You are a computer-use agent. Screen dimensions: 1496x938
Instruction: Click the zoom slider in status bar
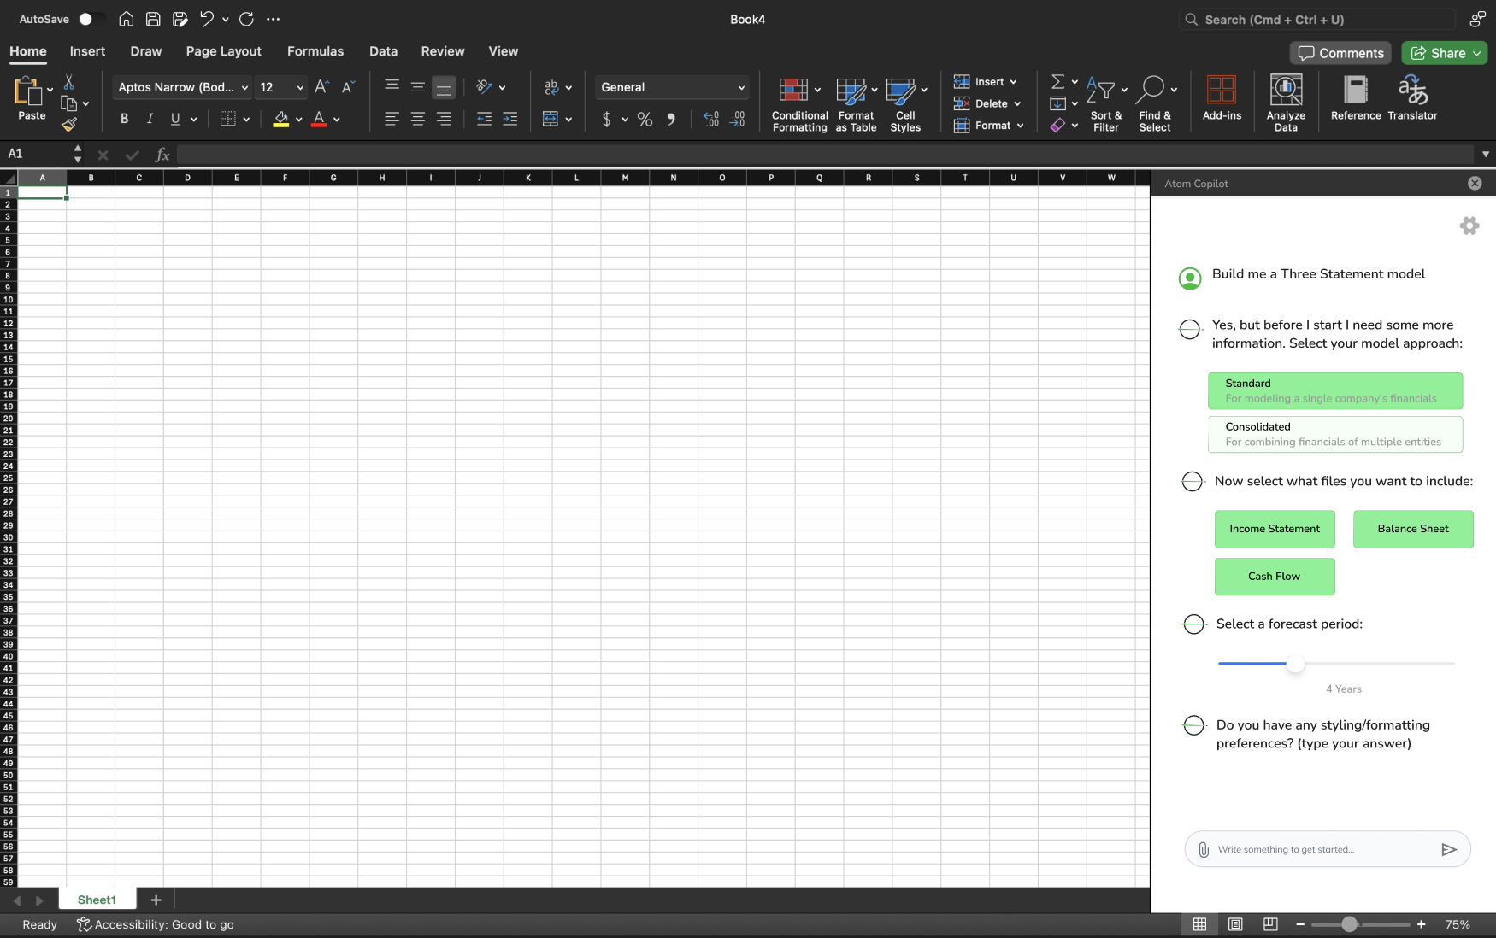click(1349, 924)
